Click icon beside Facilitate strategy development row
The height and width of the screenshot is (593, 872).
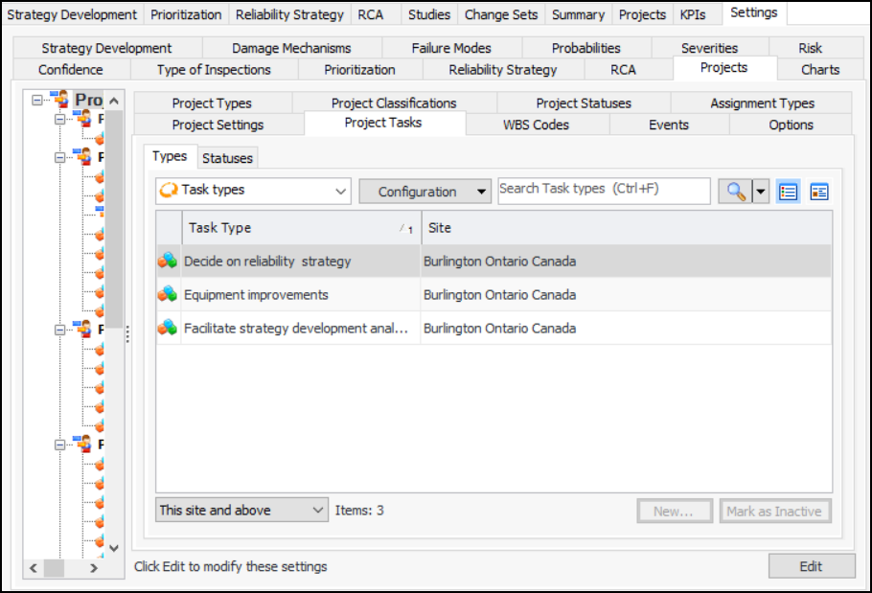click(x=168, y=328)
